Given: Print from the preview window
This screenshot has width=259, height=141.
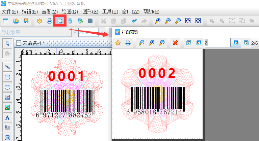Looking at the screenshot, I should click(x=128, y=43).
